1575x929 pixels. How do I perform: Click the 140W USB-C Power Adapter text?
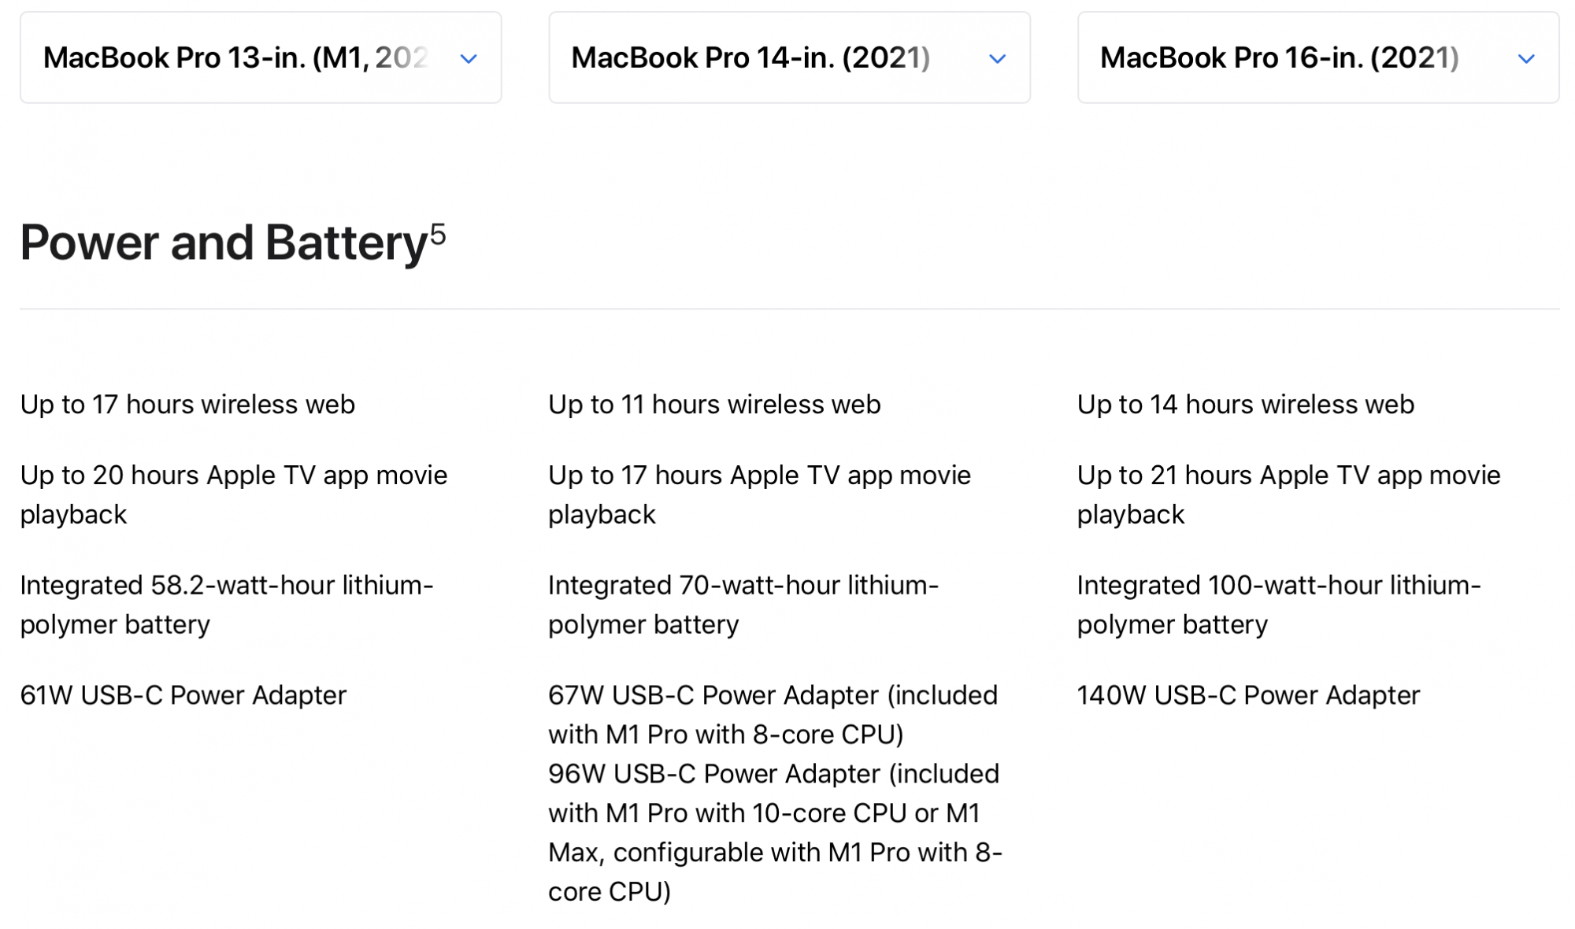coord(1248,695)
